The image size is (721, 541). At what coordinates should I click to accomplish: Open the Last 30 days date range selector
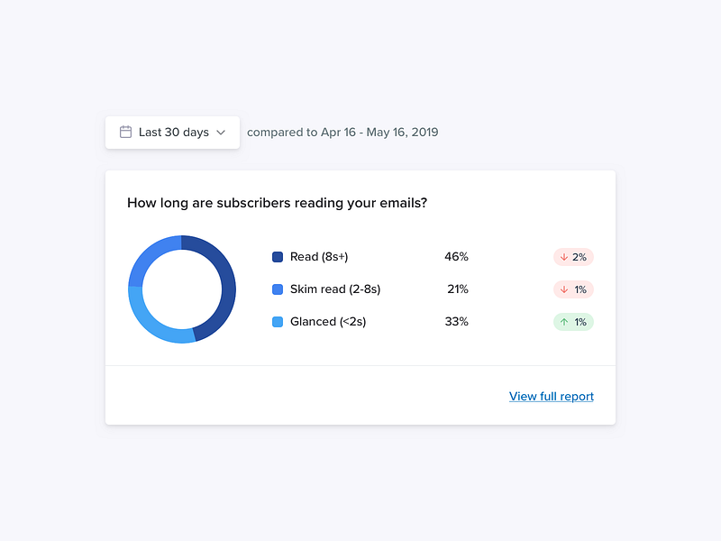[172, 132]
